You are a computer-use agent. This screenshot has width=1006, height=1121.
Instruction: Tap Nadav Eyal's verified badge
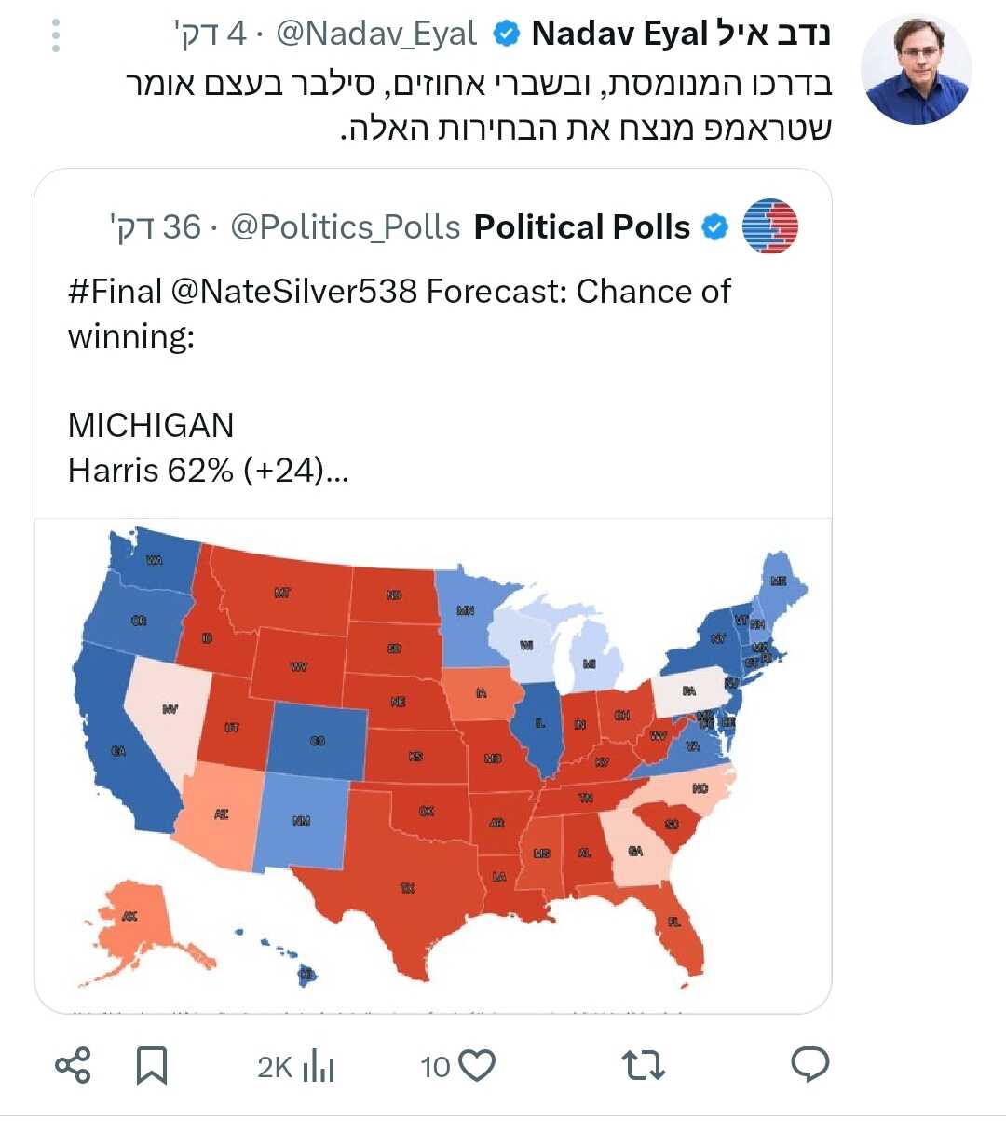point(506,34)
